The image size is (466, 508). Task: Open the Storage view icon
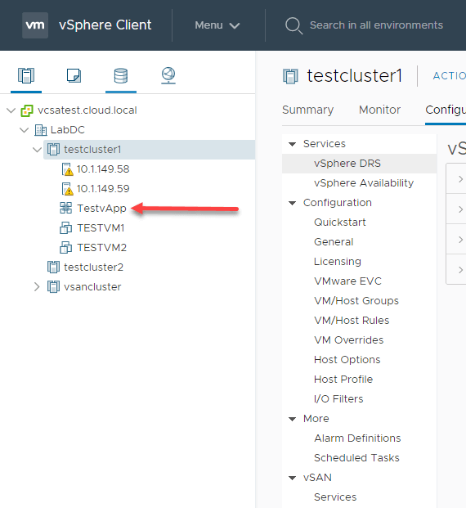[x=121, y=76]
